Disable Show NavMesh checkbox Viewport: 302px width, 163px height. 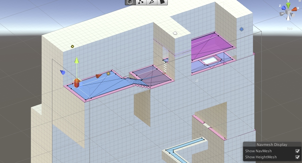point(297,151)
